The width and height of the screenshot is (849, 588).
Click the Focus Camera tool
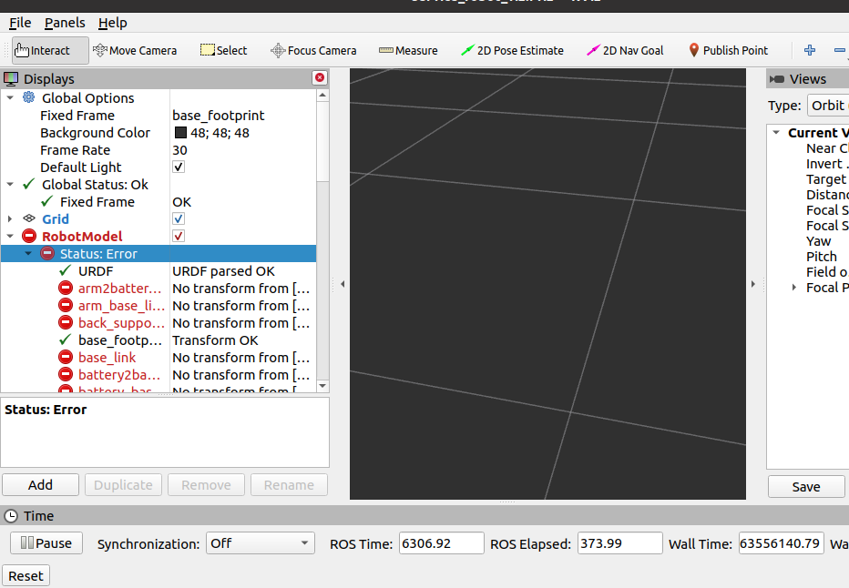click(313, 51)
